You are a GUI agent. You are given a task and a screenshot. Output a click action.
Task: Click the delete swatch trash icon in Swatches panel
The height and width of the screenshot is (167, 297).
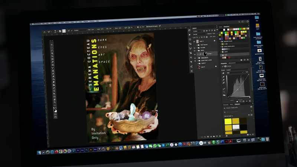248,60
